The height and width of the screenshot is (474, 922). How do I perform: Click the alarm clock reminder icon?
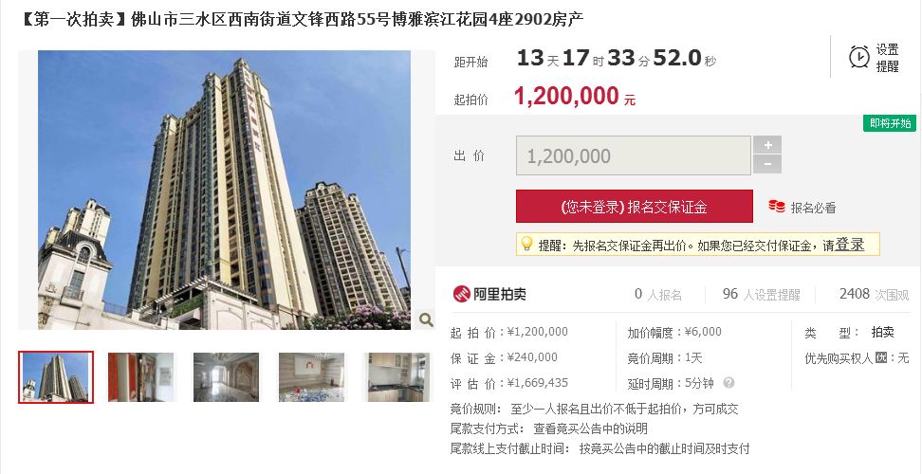tap(859, 57)
